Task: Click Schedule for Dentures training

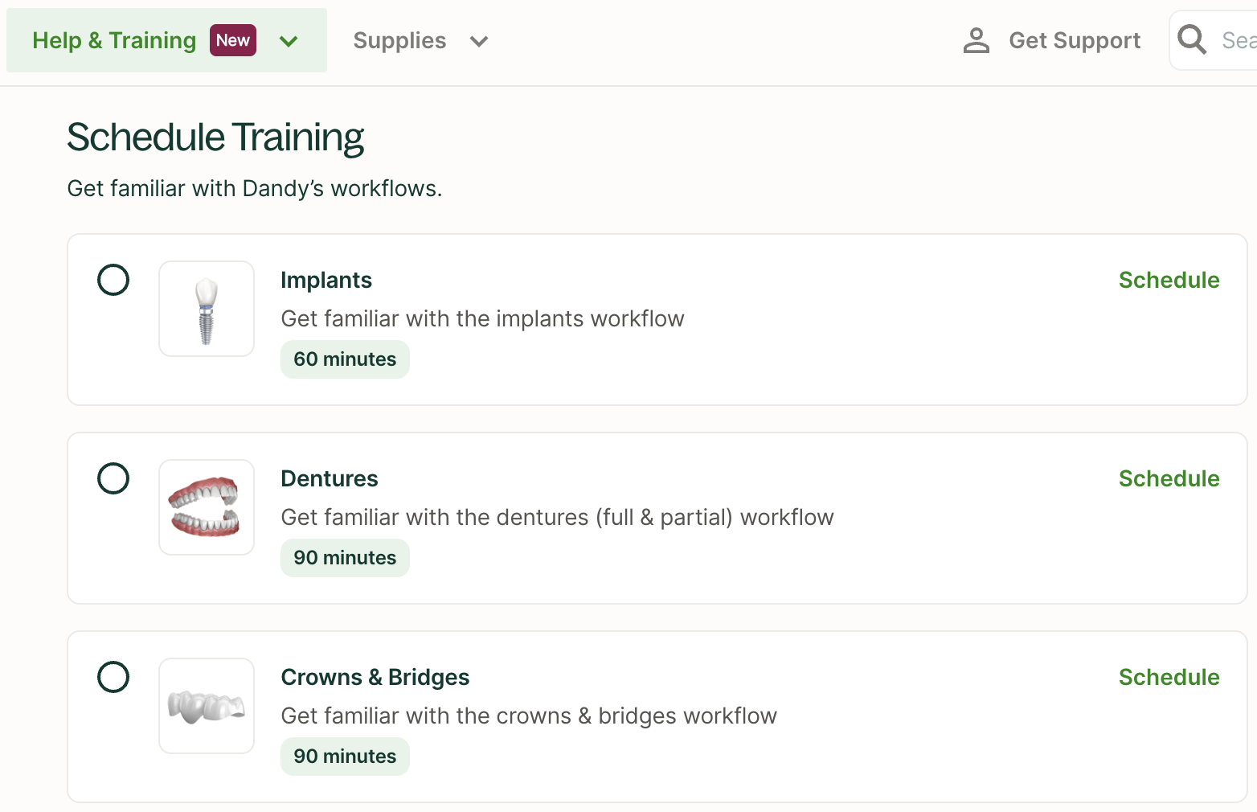Action: point(1169,478)
